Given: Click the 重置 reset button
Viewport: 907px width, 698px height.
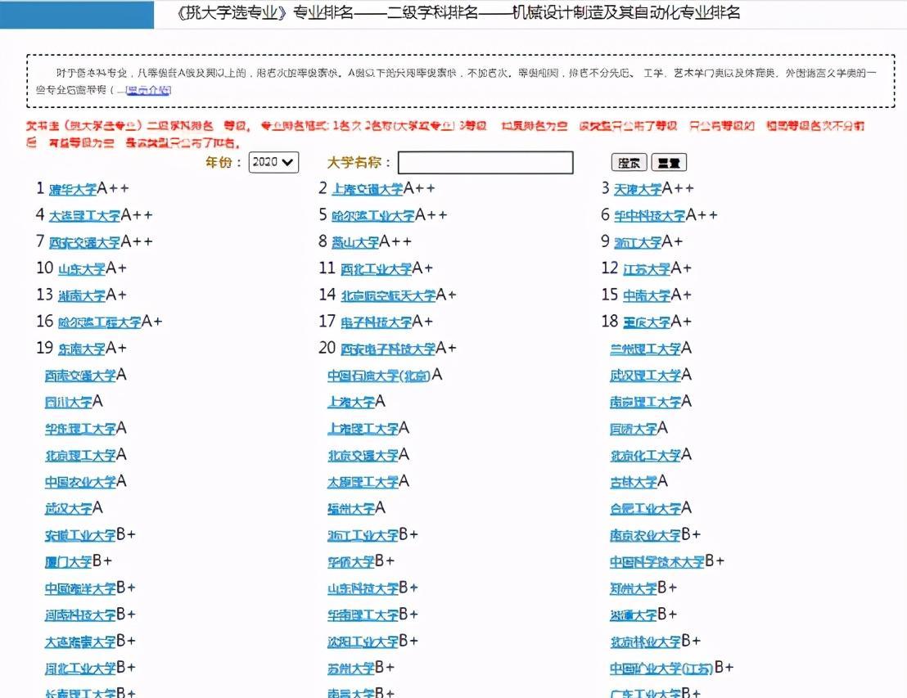Looking at the screenshot, I should pyautogui.click(x=669, y=163).
